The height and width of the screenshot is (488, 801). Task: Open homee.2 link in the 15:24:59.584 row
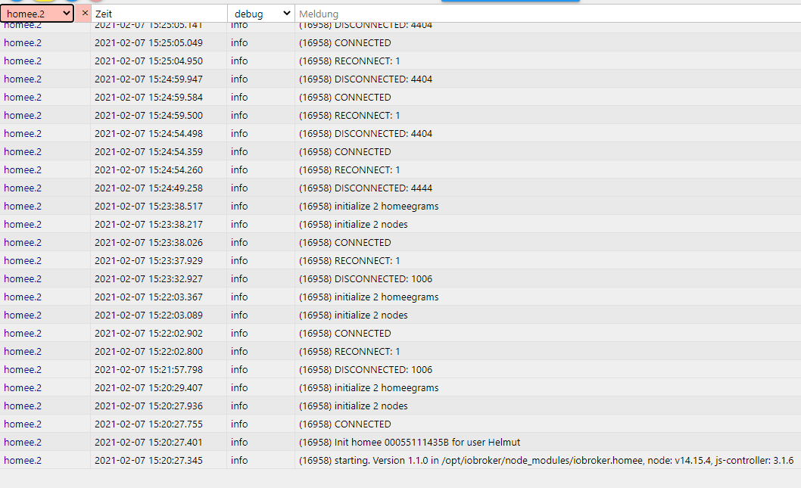point(23,97)
